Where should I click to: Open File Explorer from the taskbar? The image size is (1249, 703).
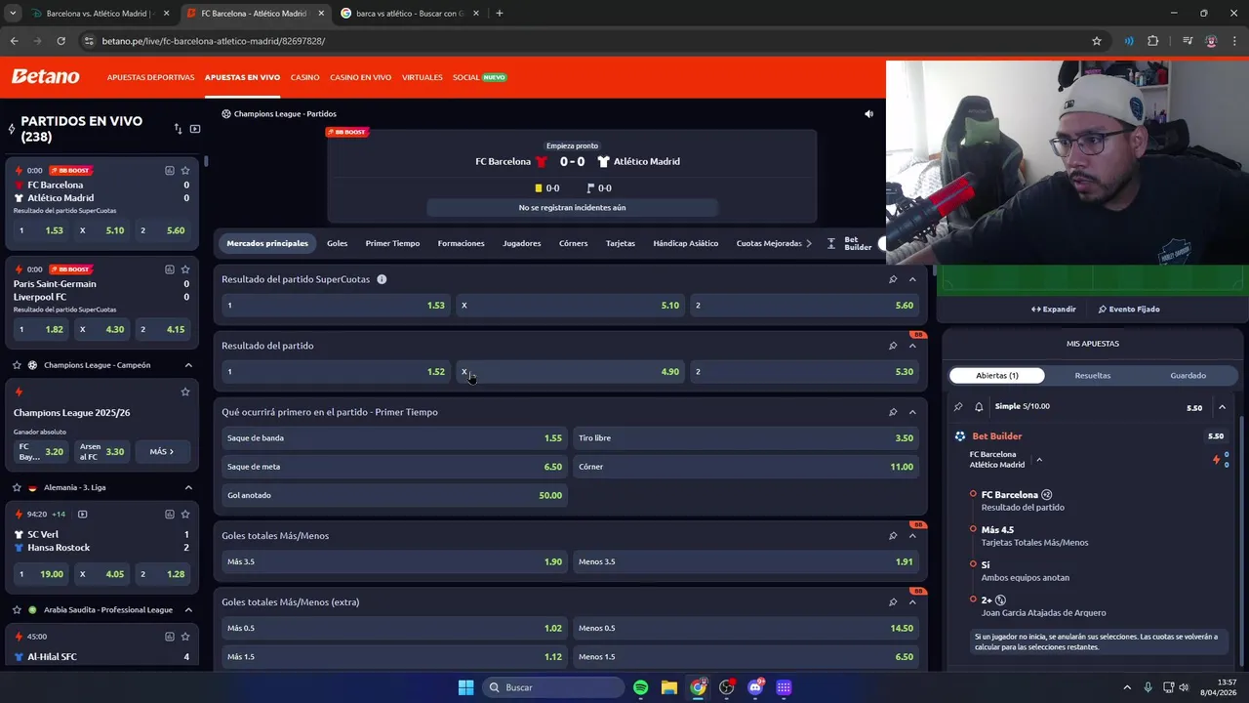(x=669, y=687)
